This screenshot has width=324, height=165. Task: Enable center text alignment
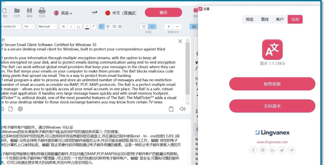click(x=108, y=27)
